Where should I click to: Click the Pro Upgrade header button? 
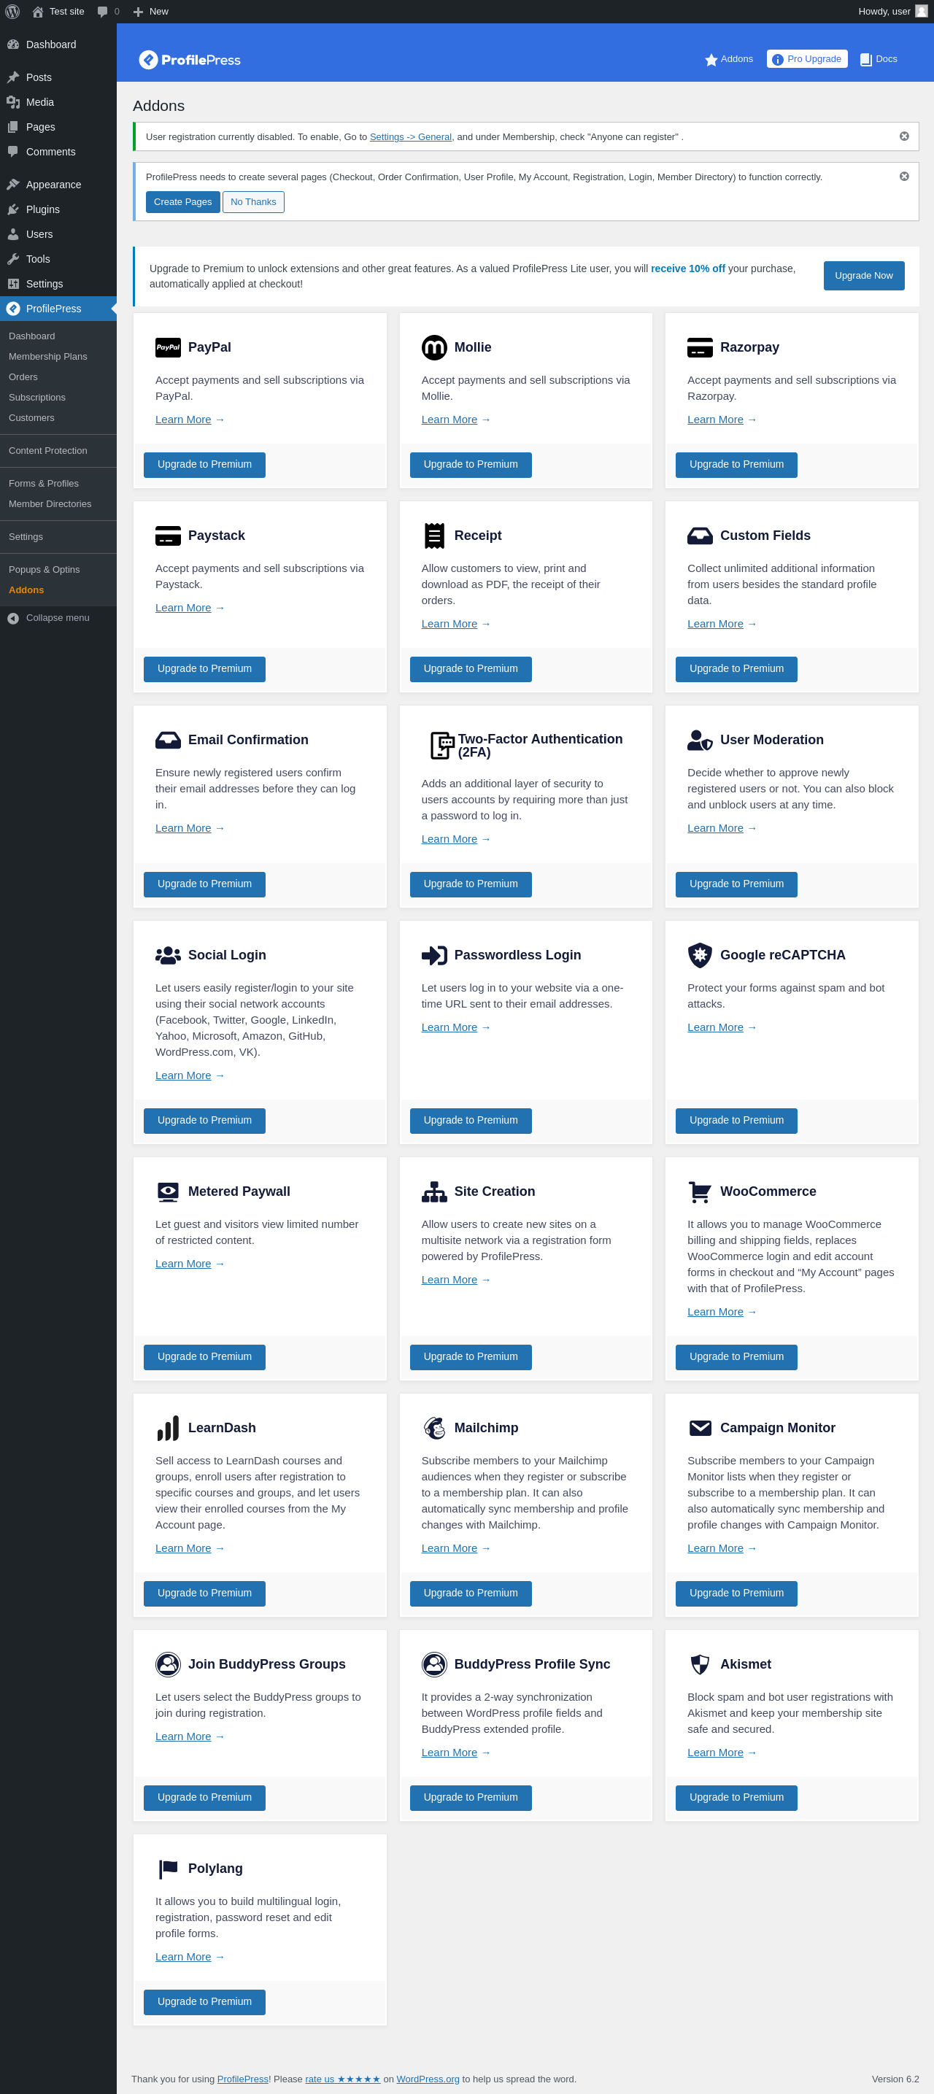coord(806,59)
